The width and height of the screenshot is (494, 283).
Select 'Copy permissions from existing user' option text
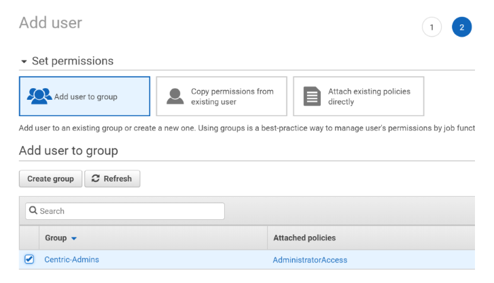pyautogui.click(x=232, y=96)
